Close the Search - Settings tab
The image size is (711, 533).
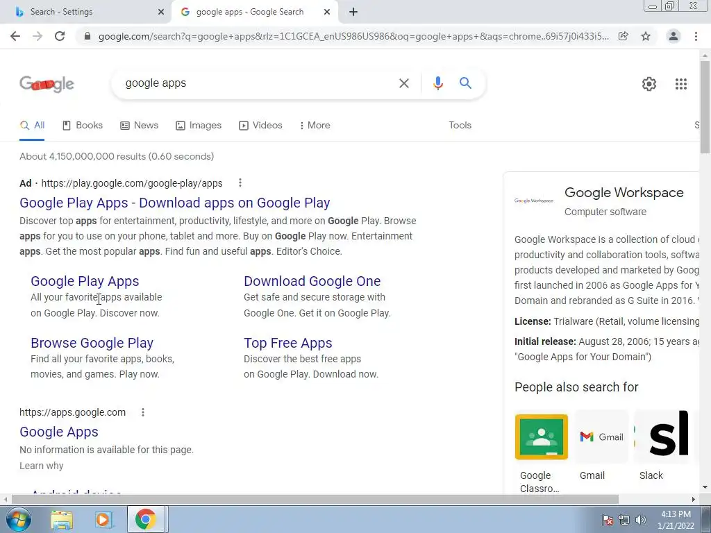(161, 12)
